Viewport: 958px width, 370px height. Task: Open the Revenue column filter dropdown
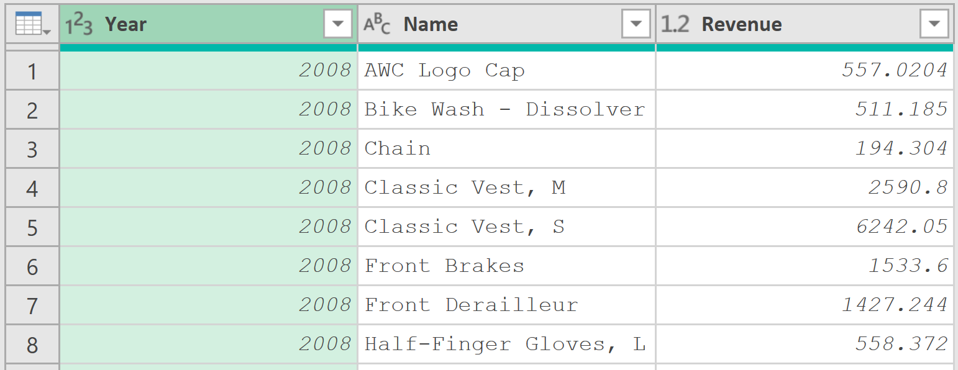coord(934,24)
